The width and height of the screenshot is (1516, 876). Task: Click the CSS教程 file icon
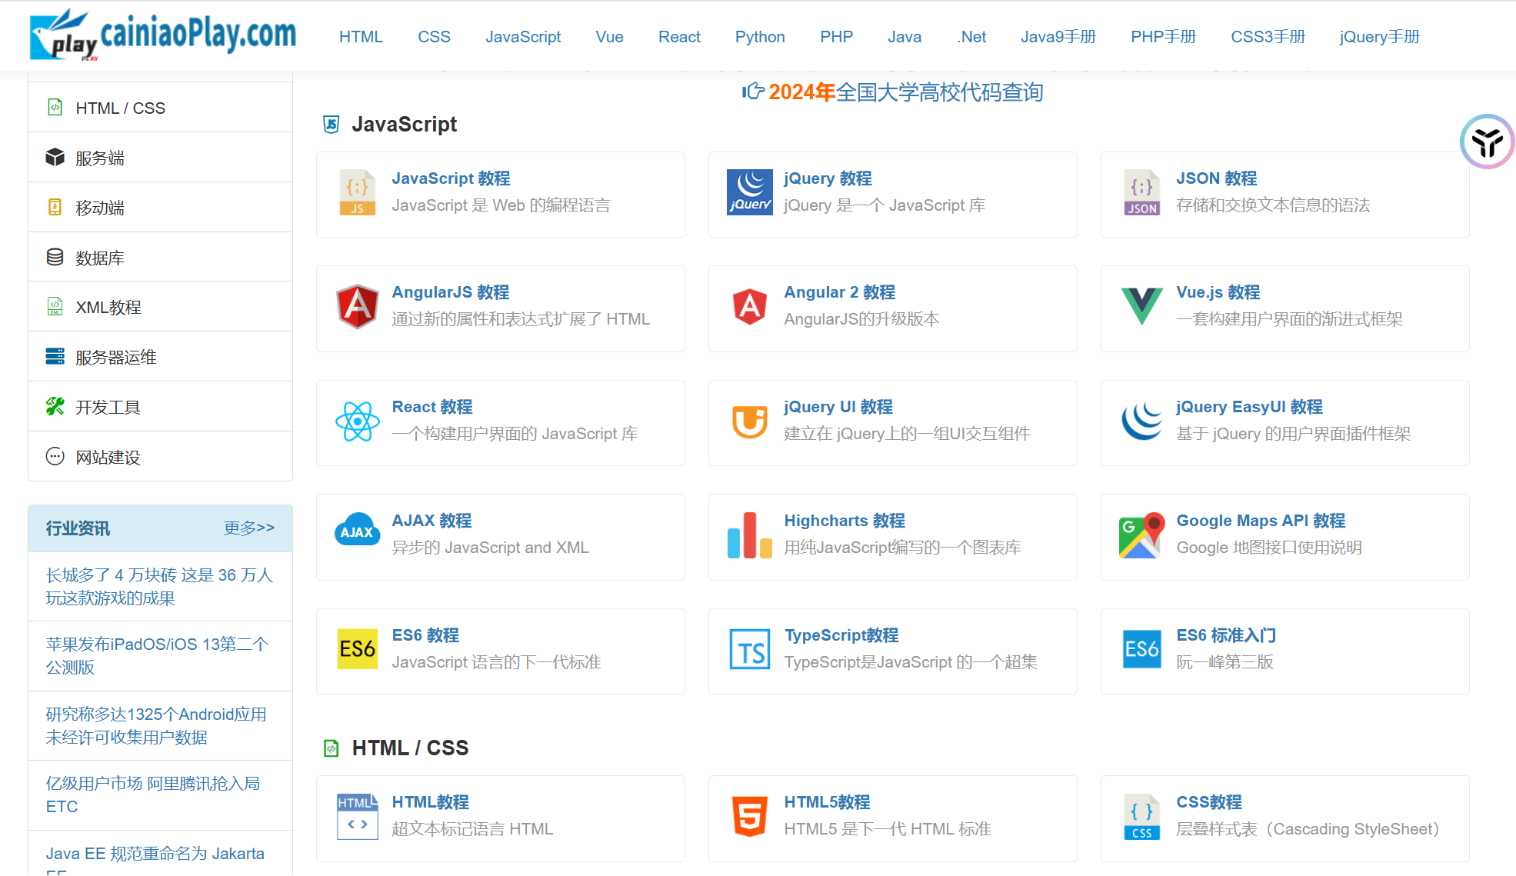[1141, 817]
